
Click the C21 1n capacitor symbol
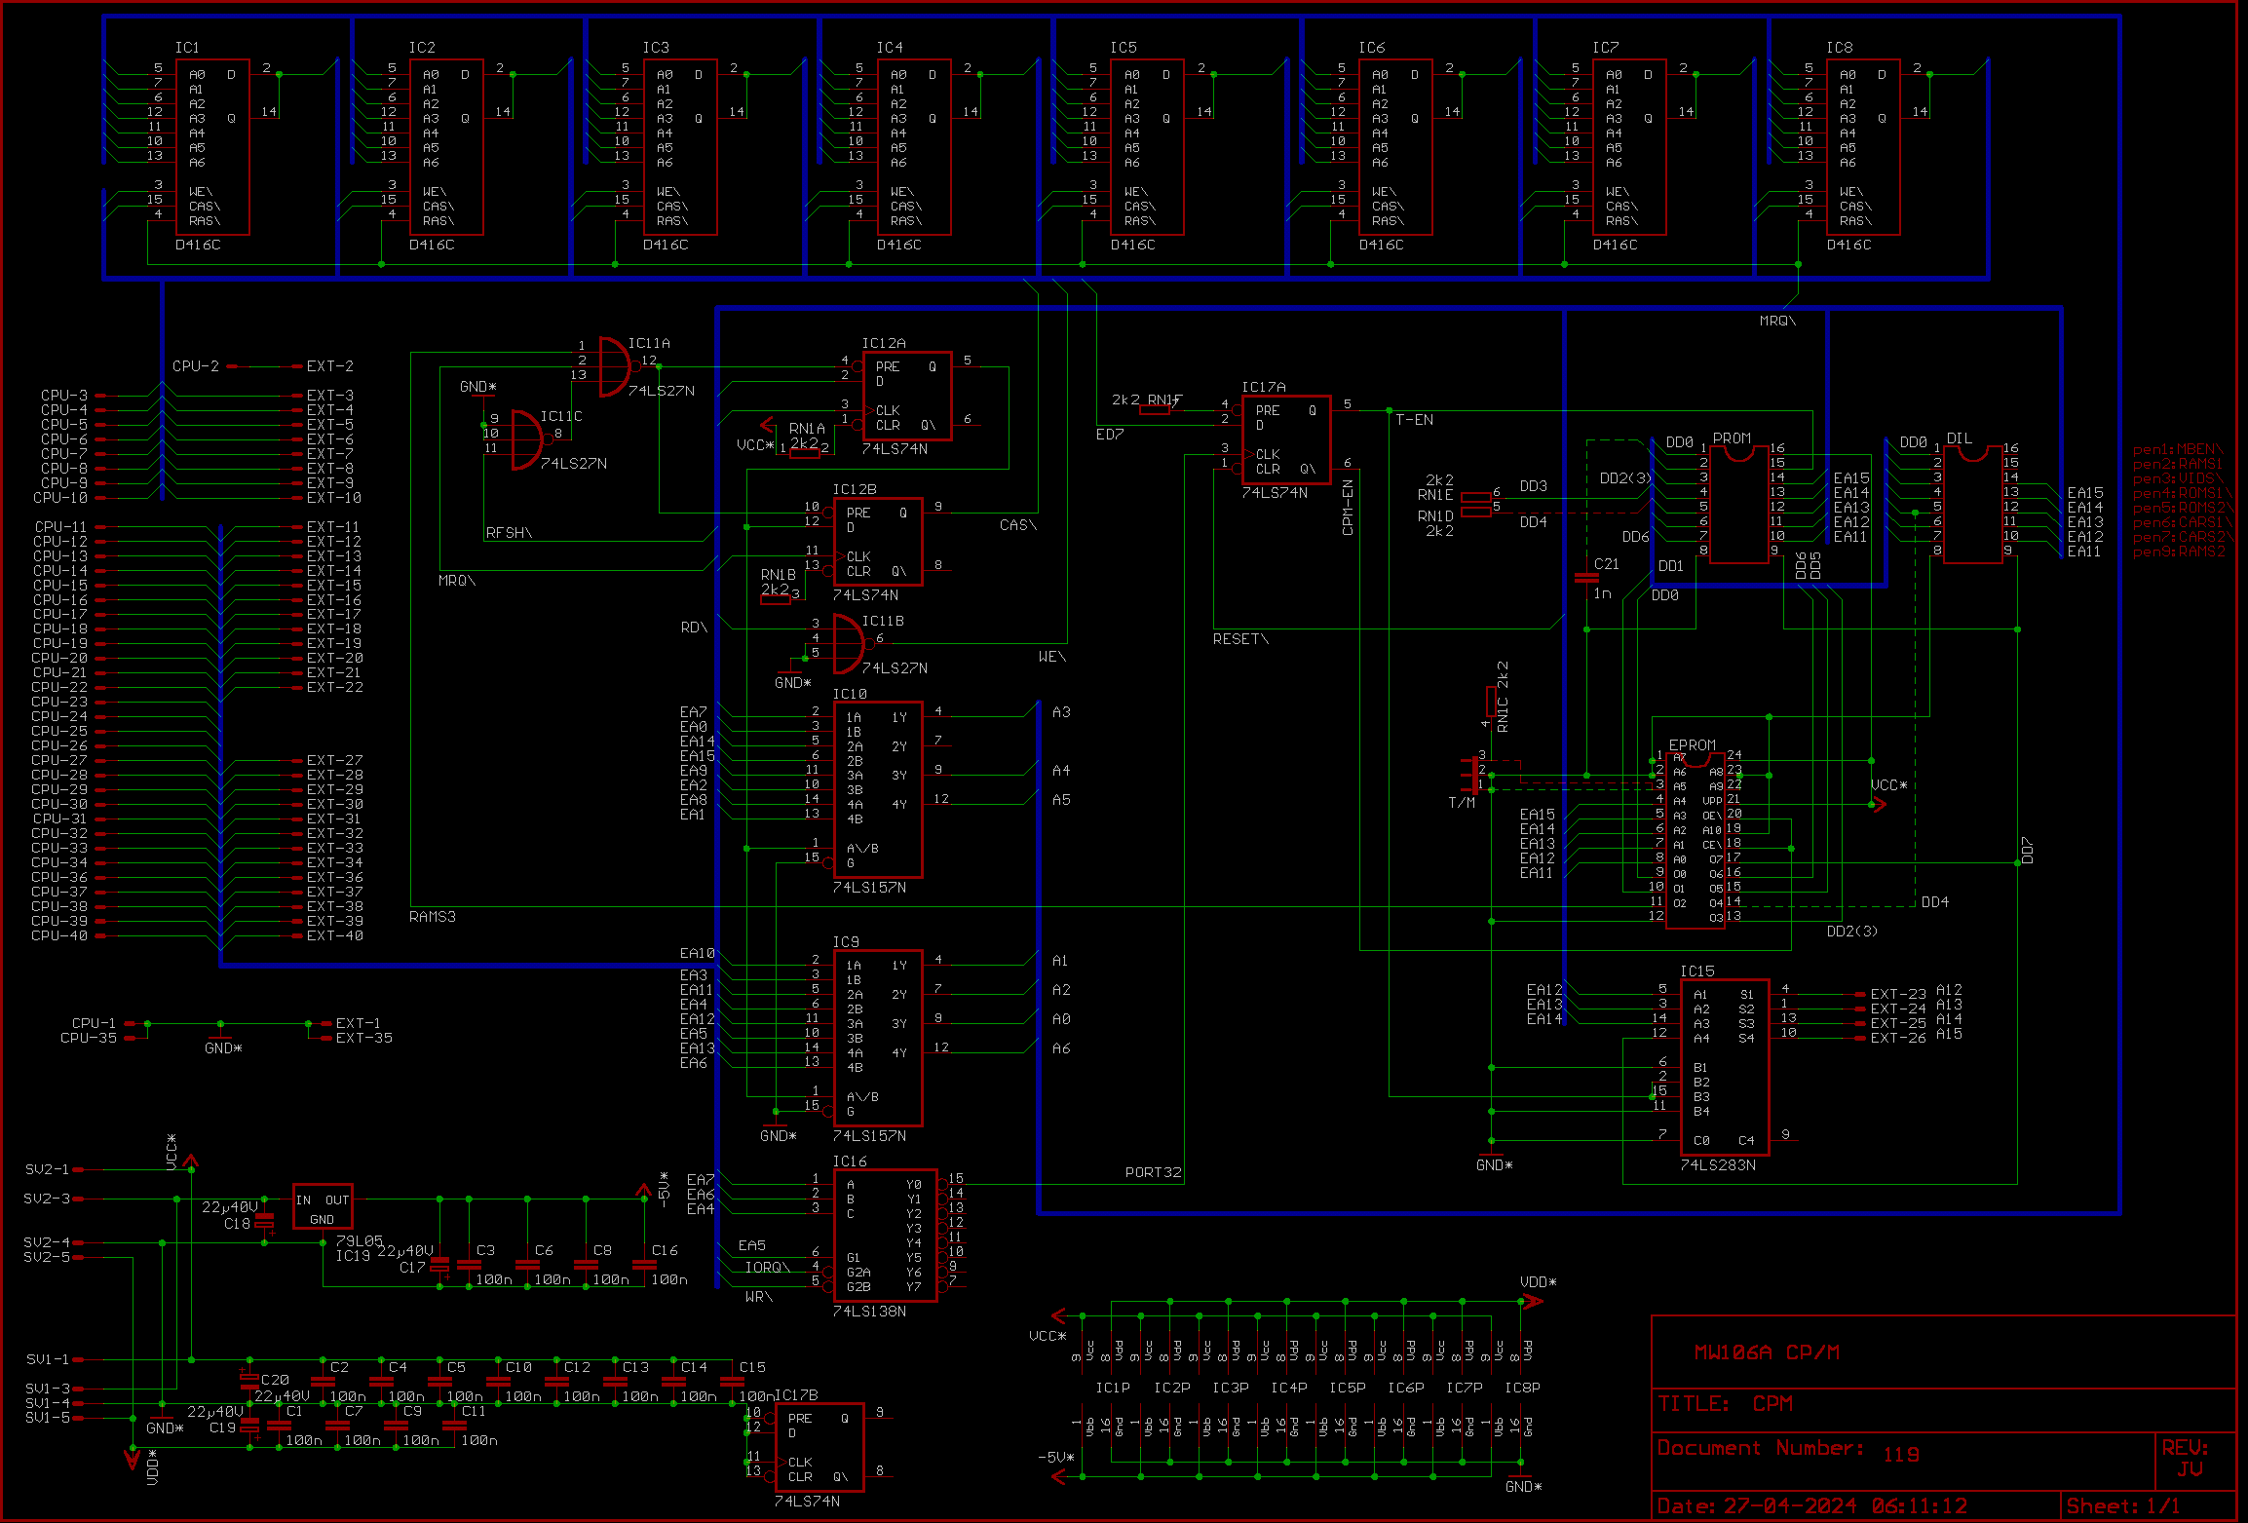point(1586,578)
